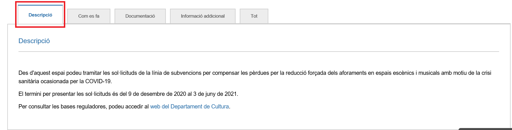This screenshot has height=130, width=512.
Task: Open the Informació addicional tab
Action: click(x=203, y=16)
